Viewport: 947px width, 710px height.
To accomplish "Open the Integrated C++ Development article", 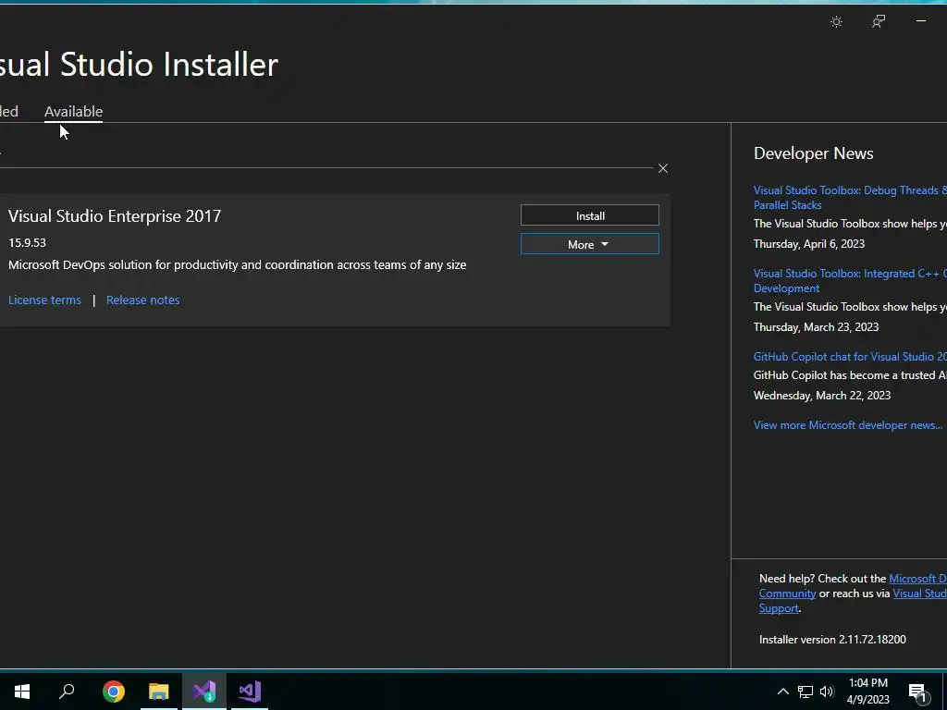I will pyautogui.click(x=850, y=281).
